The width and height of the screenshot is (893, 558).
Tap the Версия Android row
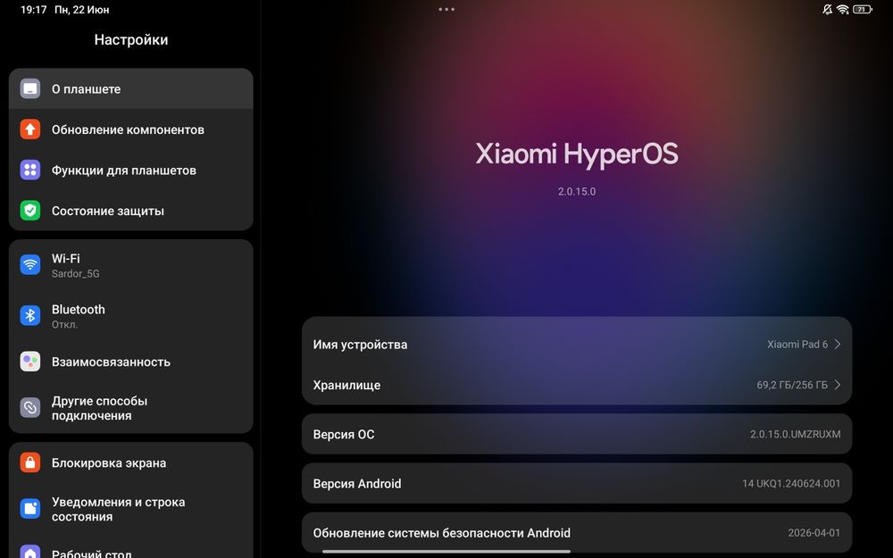click(x=577, y=483)
